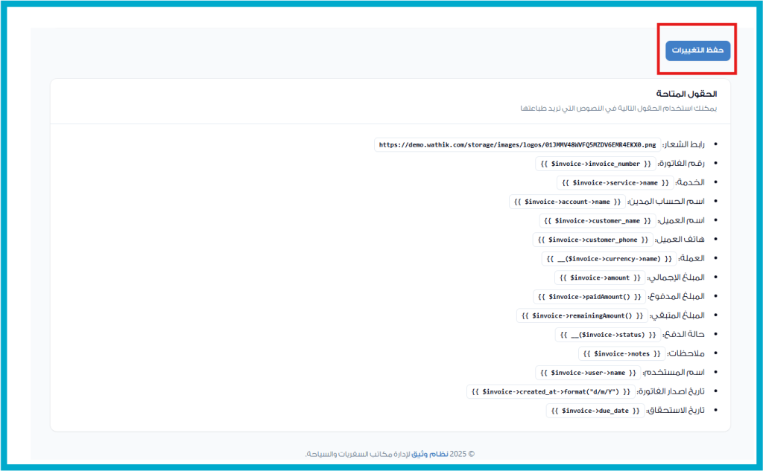This screenshot has width=763, height=471.
Task: Click the logo URL code snippet
Action: click(518, 145)
